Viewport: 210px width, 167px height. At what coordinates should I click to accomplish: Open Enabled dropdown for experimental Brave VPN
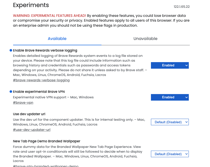(170, 97)
